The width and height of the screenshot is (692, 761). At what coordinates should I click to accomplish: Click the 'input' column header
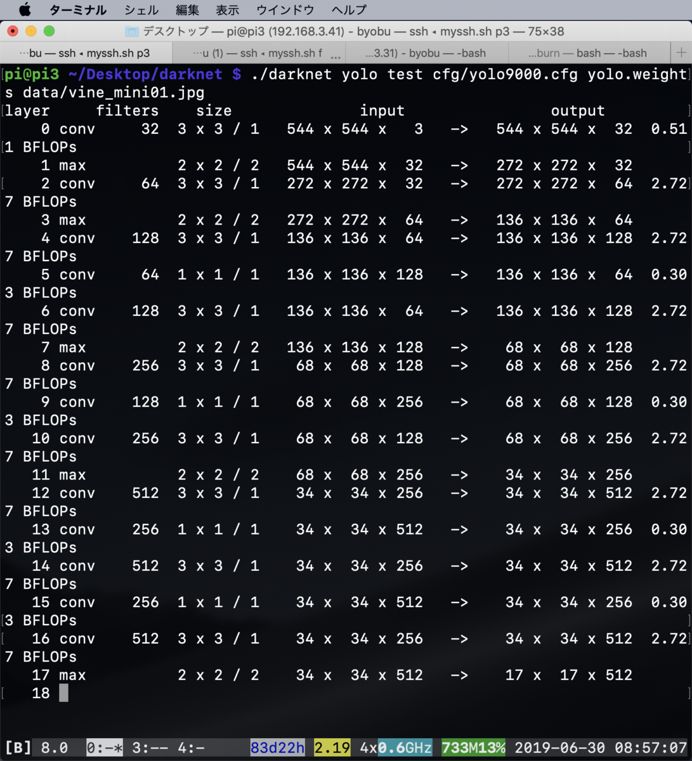[382, 111]
